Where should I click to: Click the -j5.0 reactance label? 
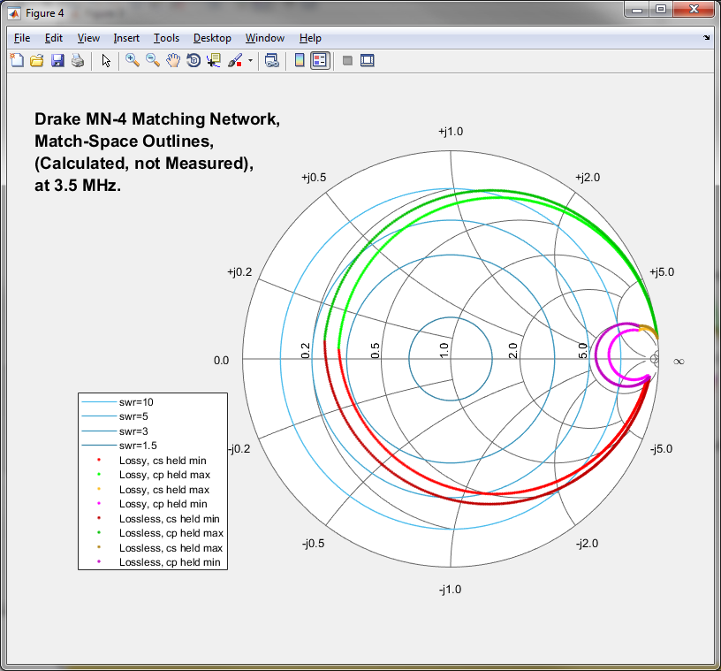click(661, 449)
